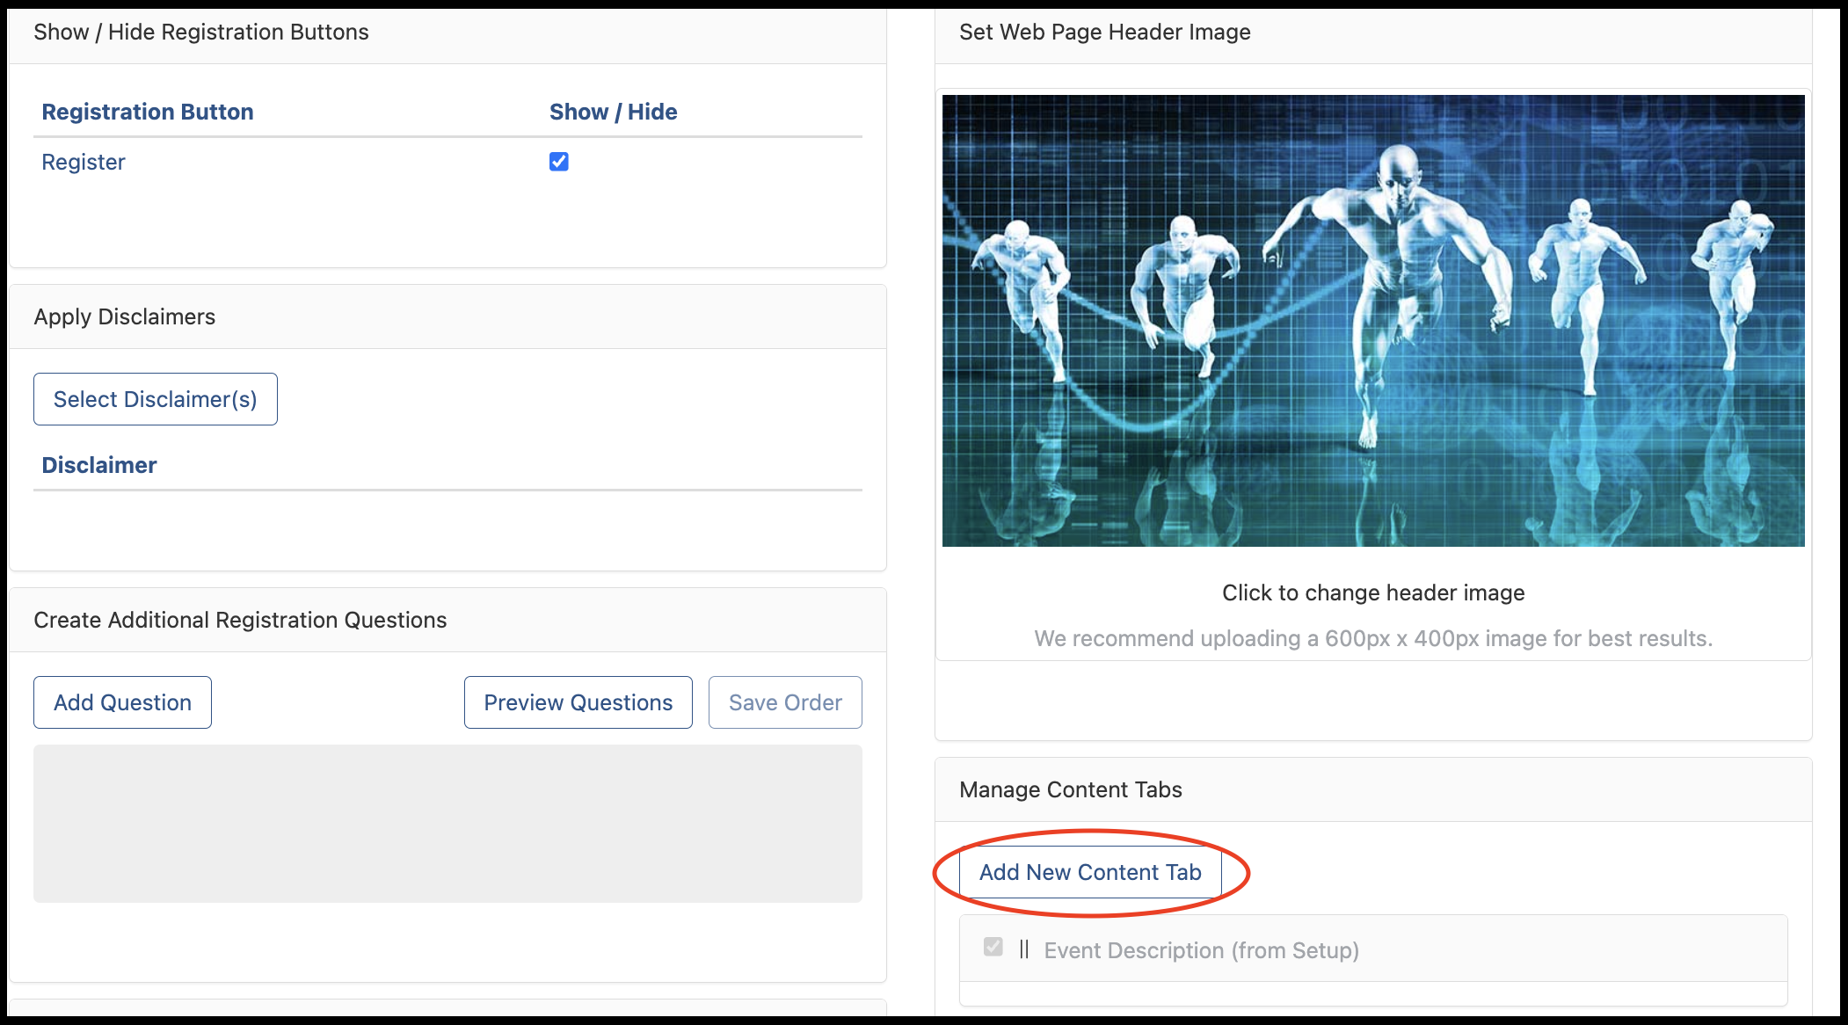
Task: Click the Event Description (from Setup) row
Action: [1373, 949]
